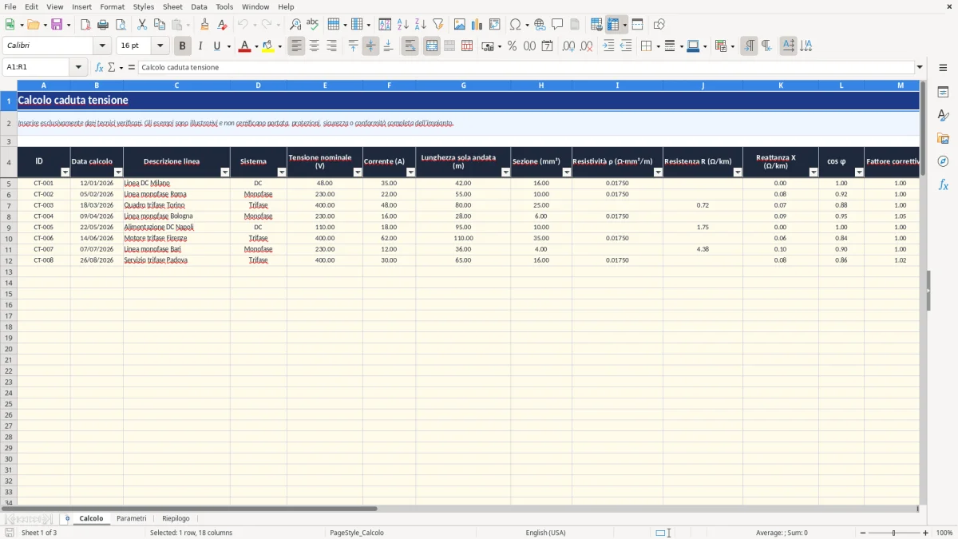The width and height of the screenshot is (958, 539).
Task: Click the Clear Direct Formatting icon
Action: pyautogui.click(x=223, y=25)
